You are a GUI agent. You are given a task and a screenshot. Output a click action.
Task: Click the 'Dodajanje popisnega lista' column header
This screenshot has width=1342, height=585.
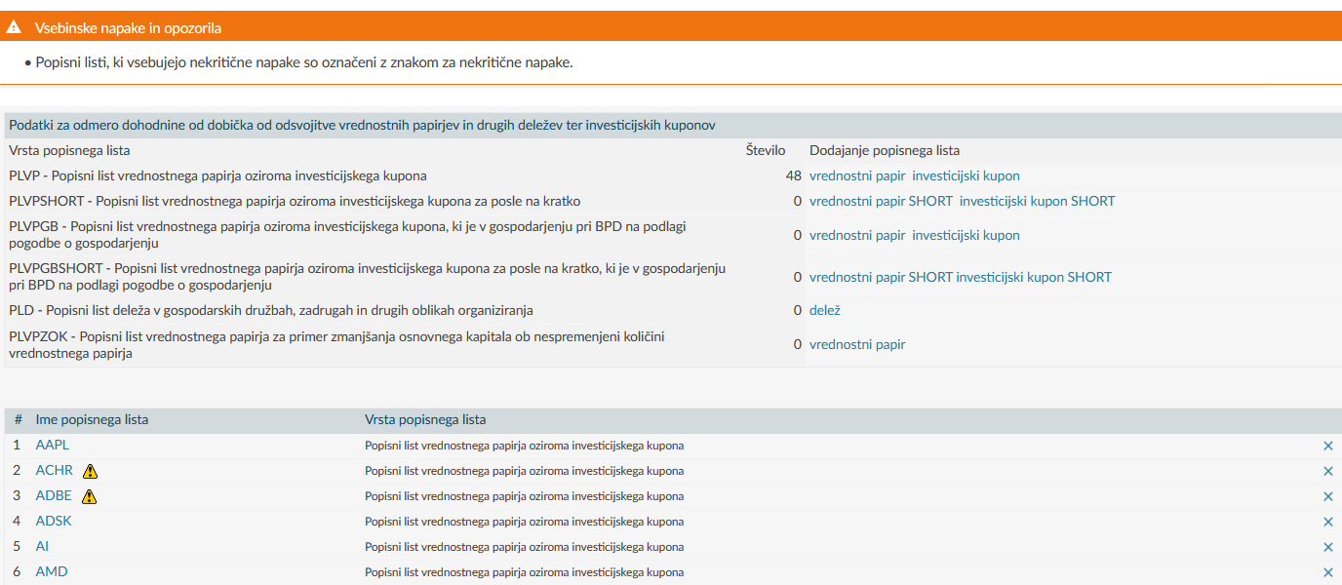[885, 150]
